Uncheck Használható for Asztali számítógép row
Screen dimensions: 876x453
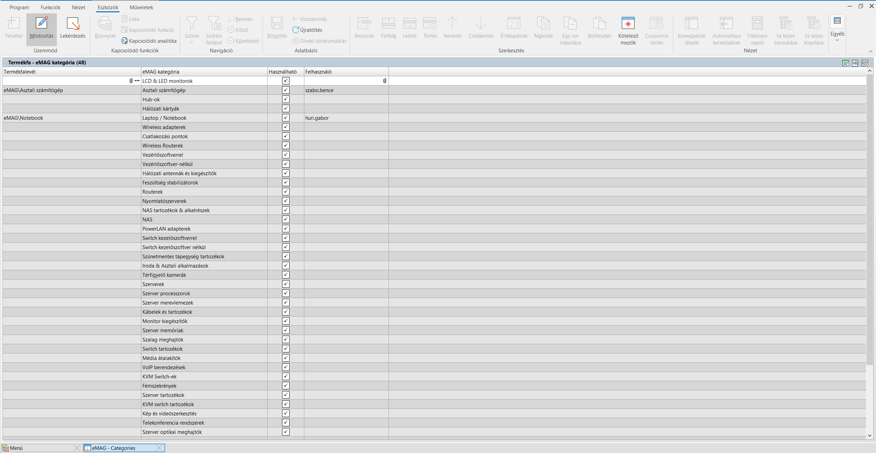point(285,90)
